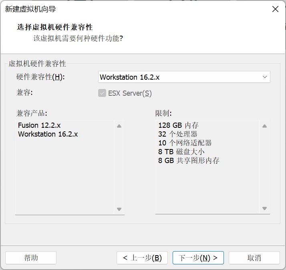286x270 pixels.
Task: Cancel the wizard with 取消 button
Action: coord(254,258)
